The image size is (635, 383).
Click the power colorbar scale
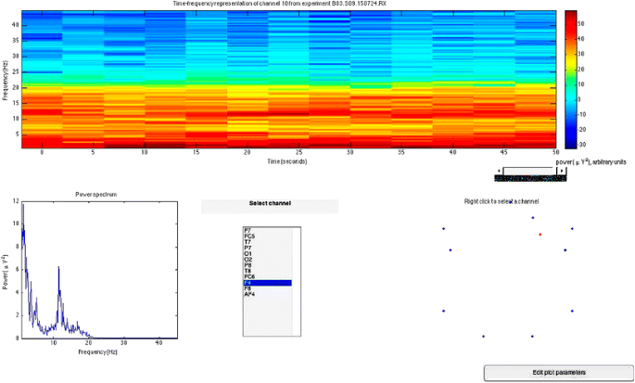tap(571, 80)
